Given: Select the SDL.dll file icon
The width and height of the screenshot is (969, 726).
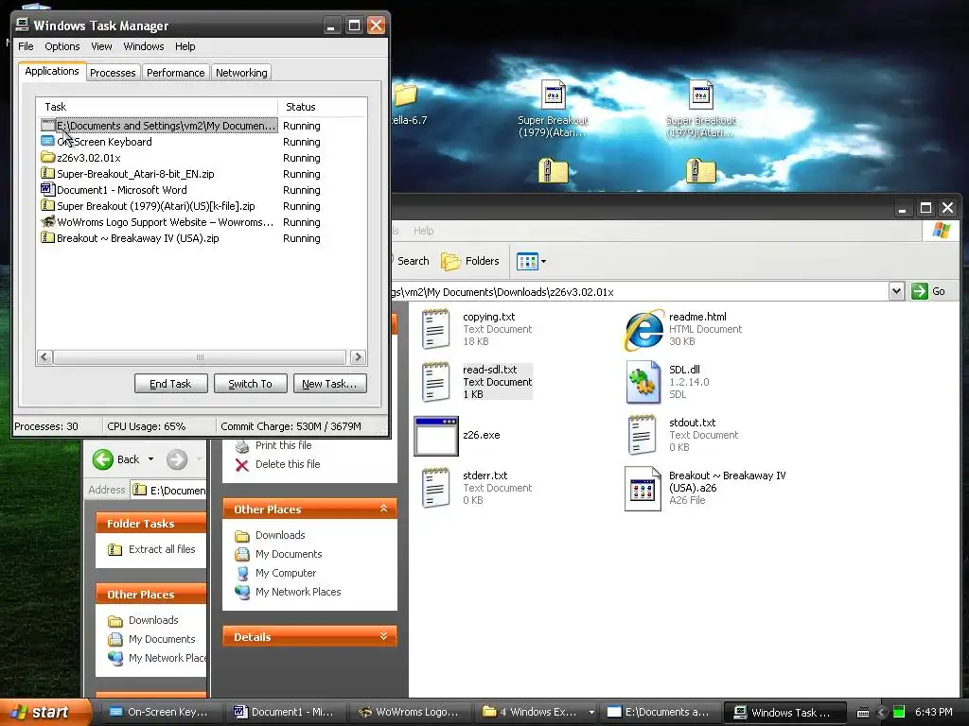Looking at the screenshot, I should (x=643, y=382).
